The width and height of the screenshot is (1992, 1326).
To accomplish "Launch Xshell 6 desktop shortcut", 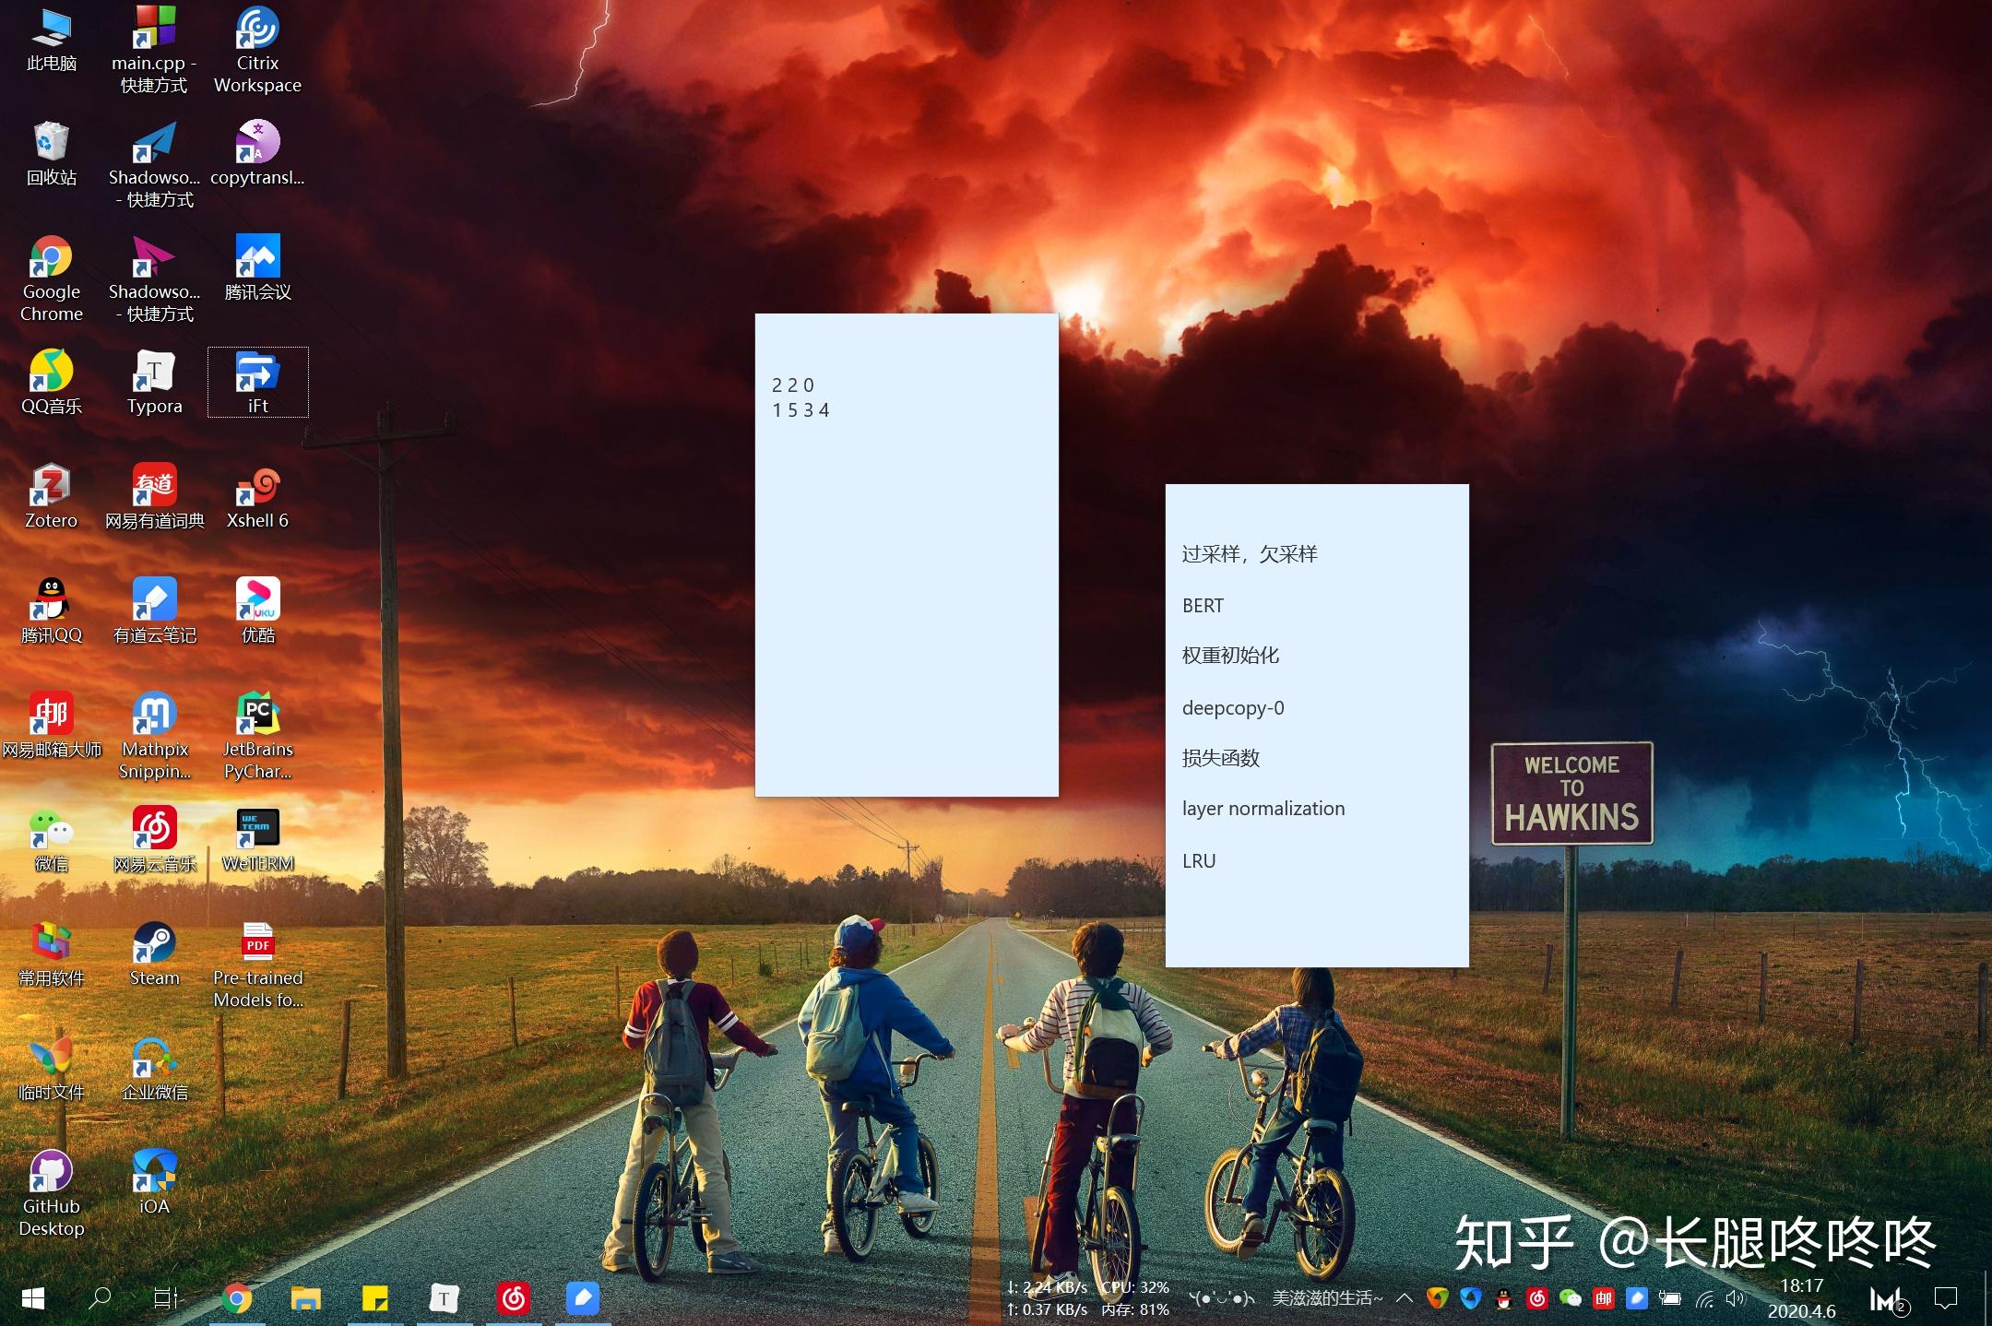I will [x=257, y=497].
